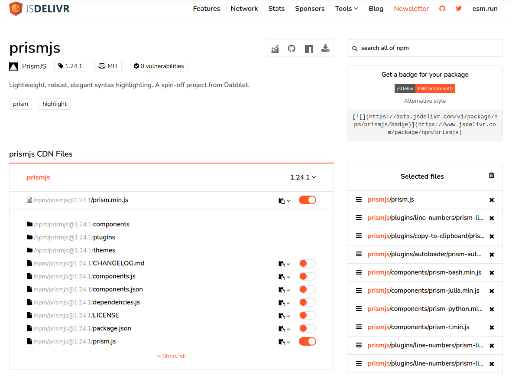This screenshot has height=376, width=512.
Task: Click the download package icon
Action: pyautogui.click(x=325, y=49)
